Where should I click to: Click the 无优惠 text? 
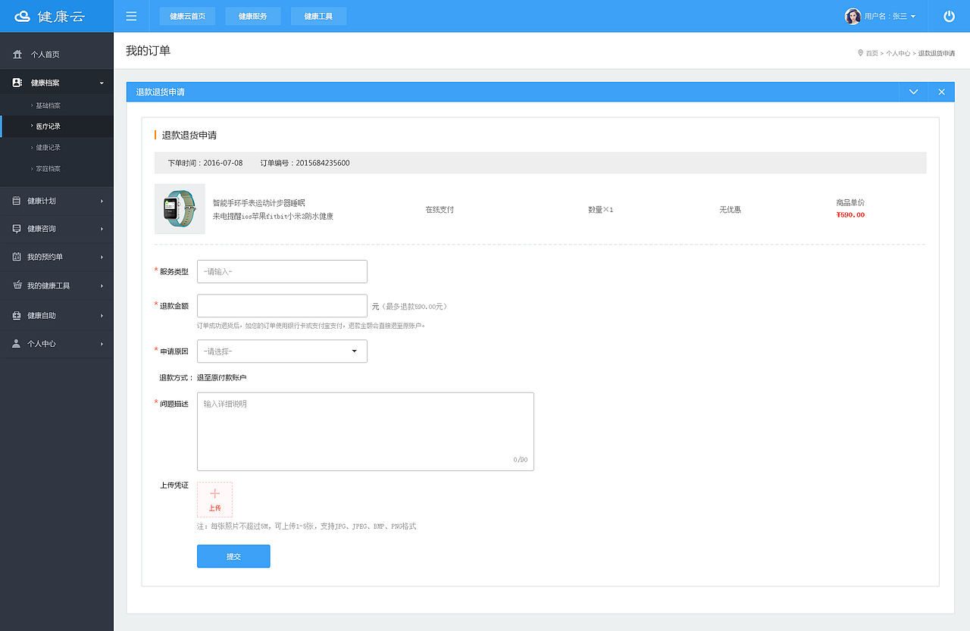coord(730,210)
